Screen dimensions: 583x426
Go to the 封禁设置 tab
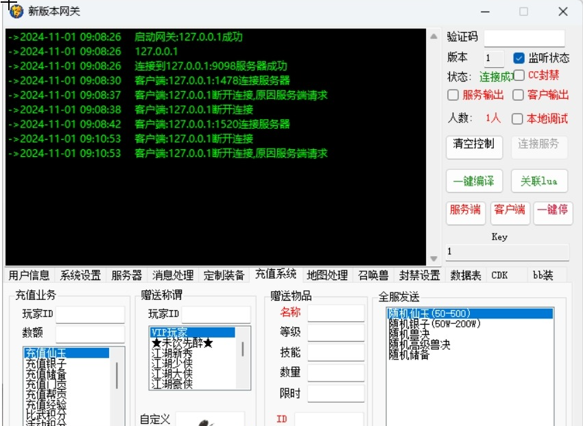[x=419, y=275]
